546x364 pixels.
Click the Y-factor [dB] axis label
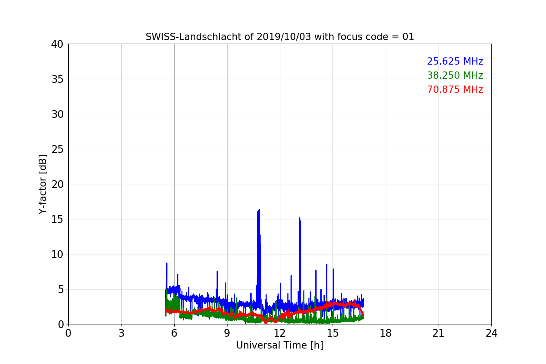43,184
